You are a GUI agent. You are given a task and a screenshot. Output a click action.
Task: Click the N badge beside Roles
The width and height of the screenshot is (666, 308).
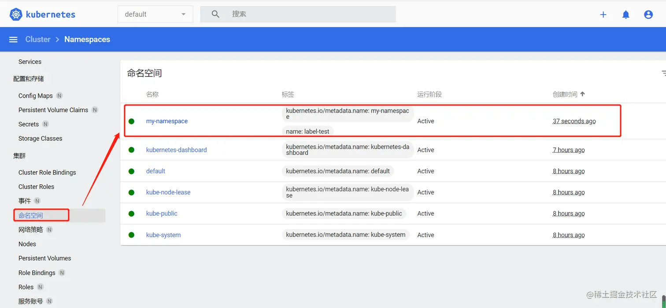click(40, 287)
